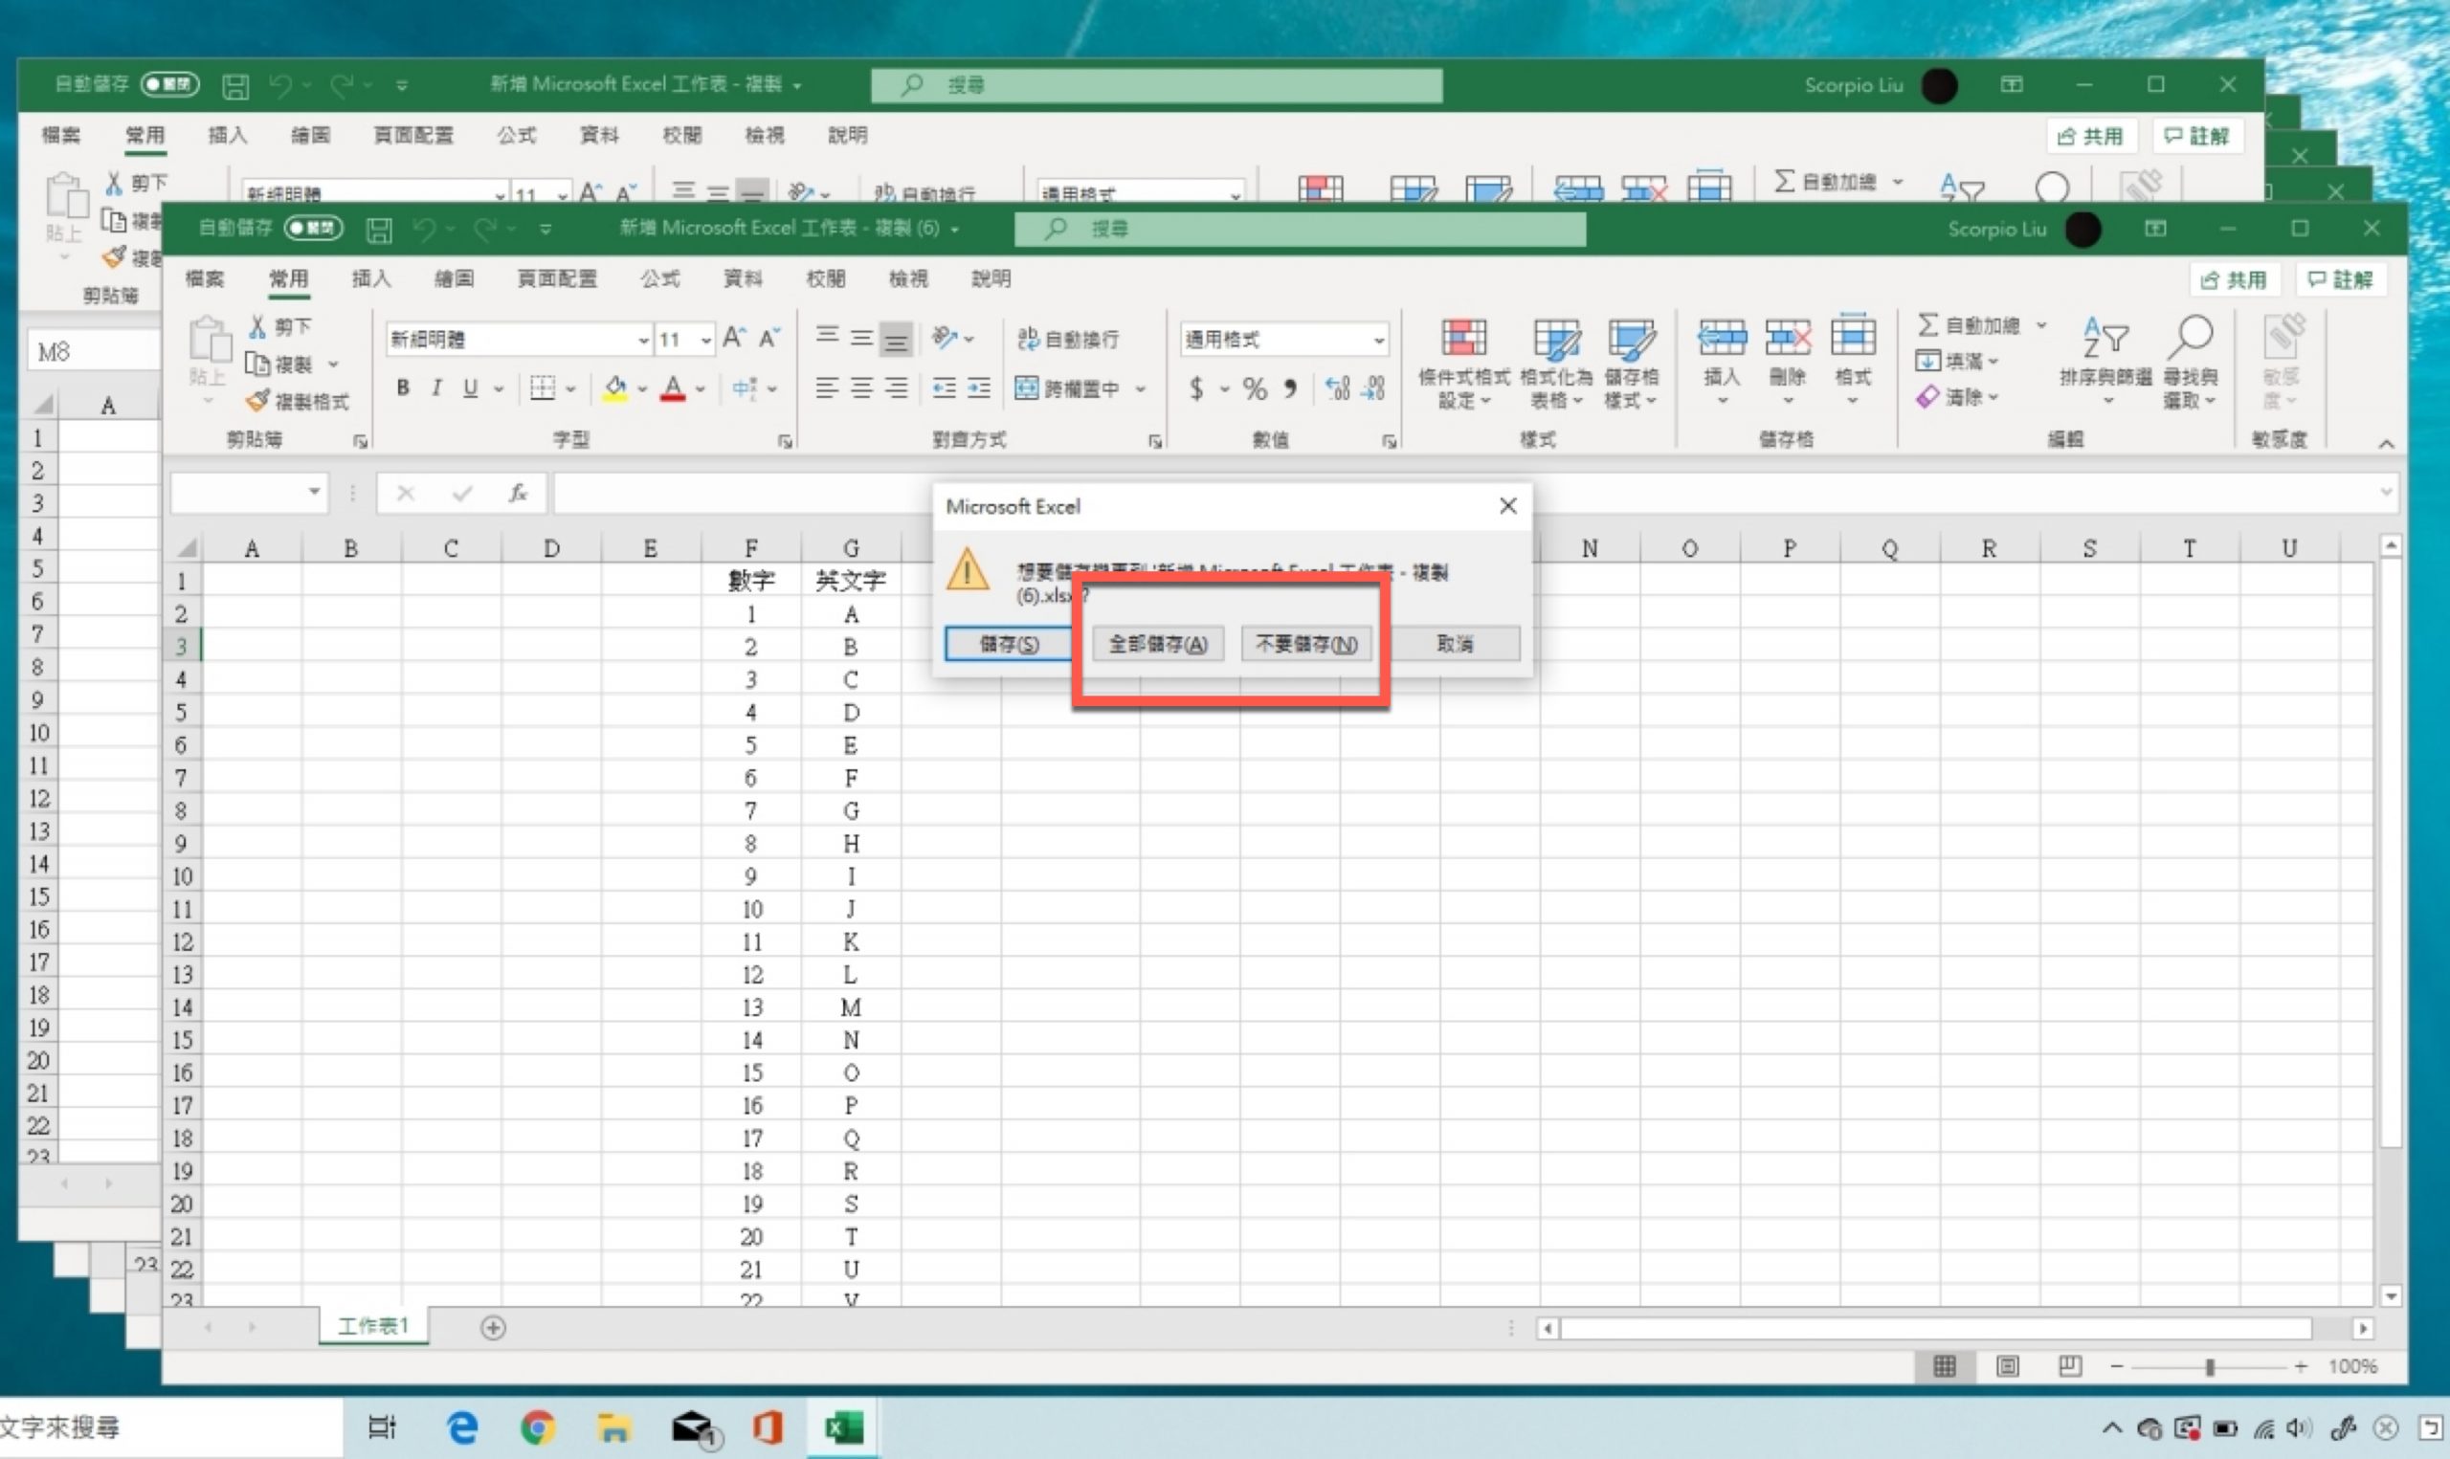Click the Save All button in dialog

tap(1157, 644)
